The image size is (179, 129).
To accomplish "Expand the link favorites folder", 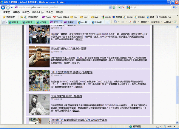I will coord(95,17).
